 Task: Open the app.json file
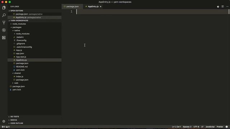[20, 53]
